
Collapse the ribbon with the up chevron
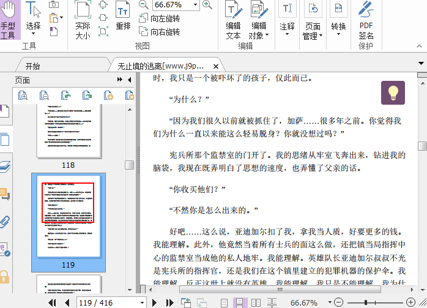click(x=419, y=47)
